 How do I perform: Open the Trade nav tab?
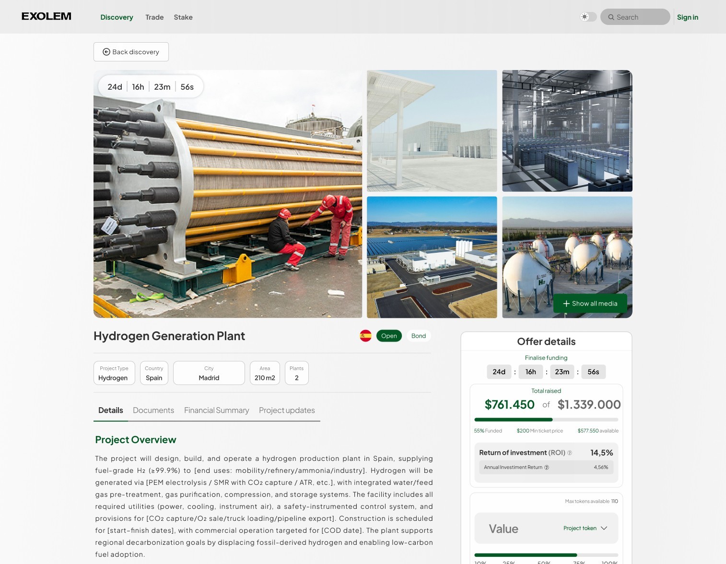tap(154, 17)
